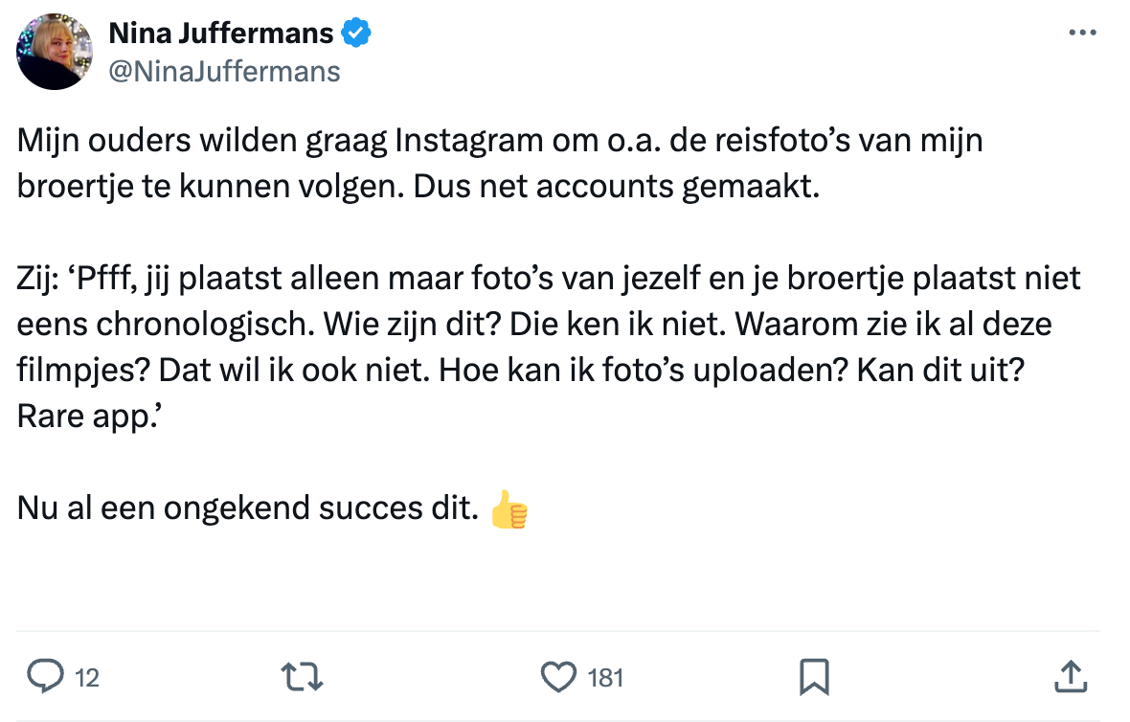Viewport: 1130px width, 722px height.
Task: Open the Nina Juffermans display name link
Action: tap(221, 34)
